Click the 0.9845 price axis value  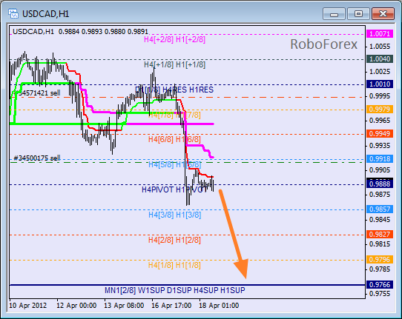[380, 220]
